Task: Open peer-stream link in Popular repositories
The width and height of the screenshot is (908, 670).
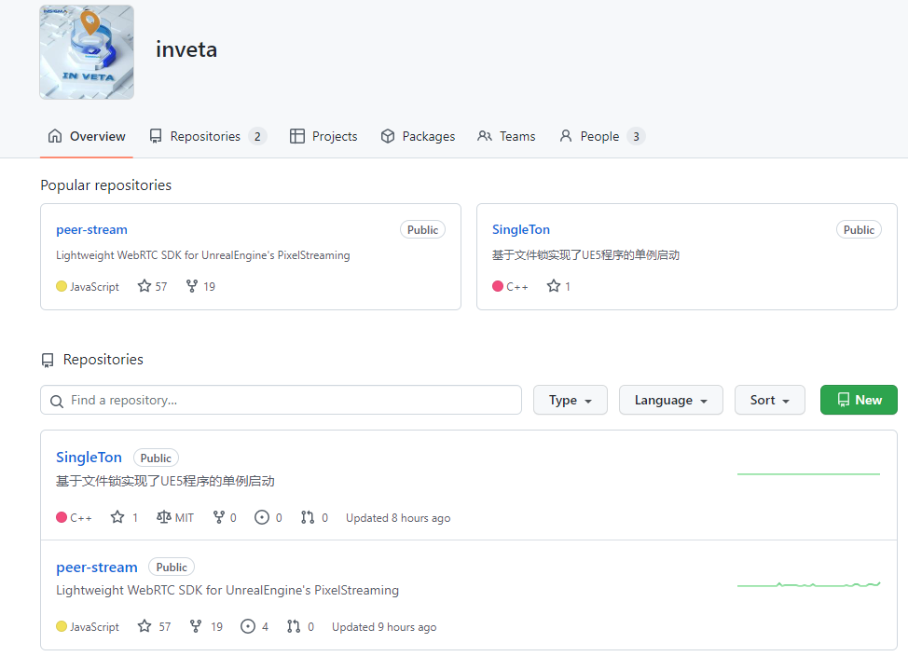Action: pyautogui.click(x=91, y=229)
